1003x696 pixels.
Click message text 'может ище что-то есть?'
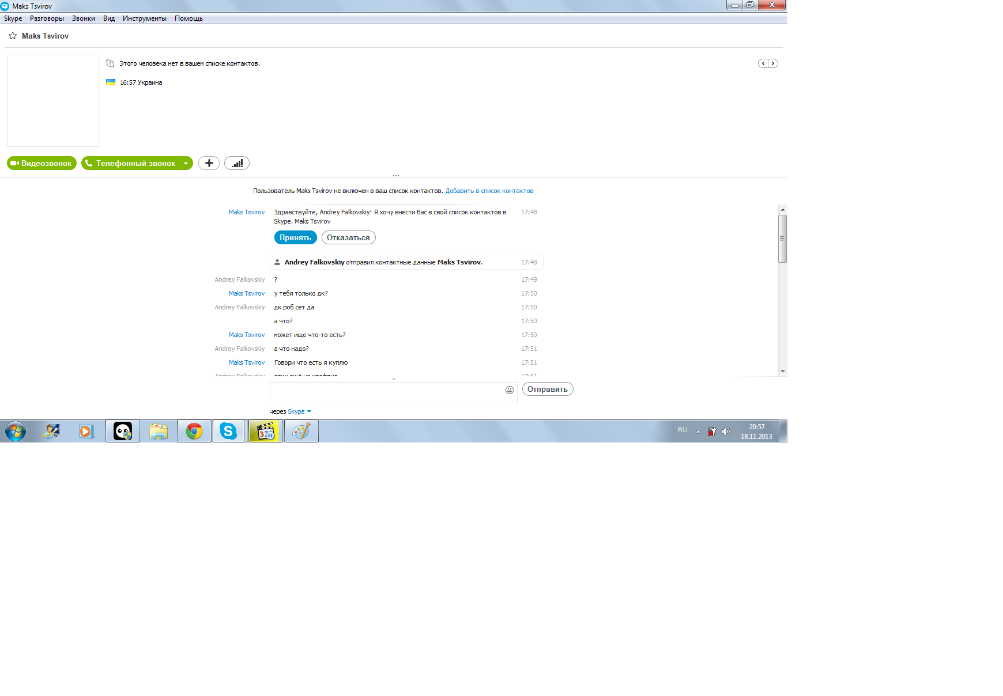pos(310,335)
